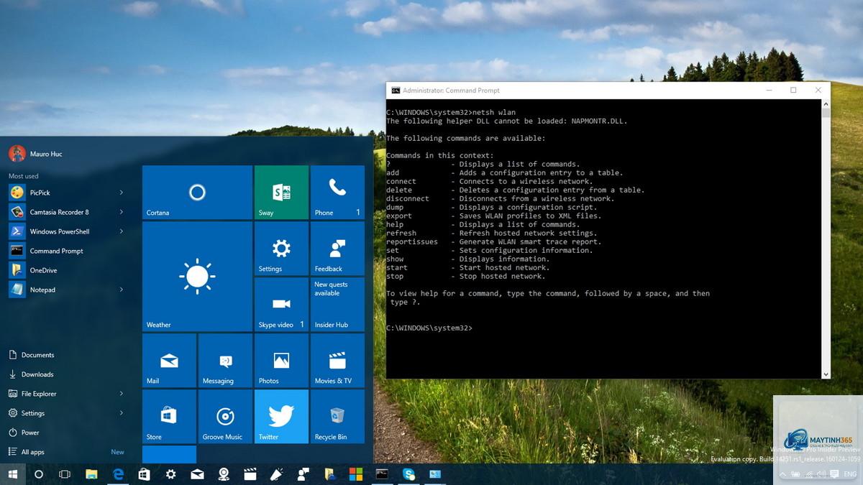The image size is (863, 485).
Task: Click the Command Prompt scrollbar up arrow
Action: (x=826, y=103)
